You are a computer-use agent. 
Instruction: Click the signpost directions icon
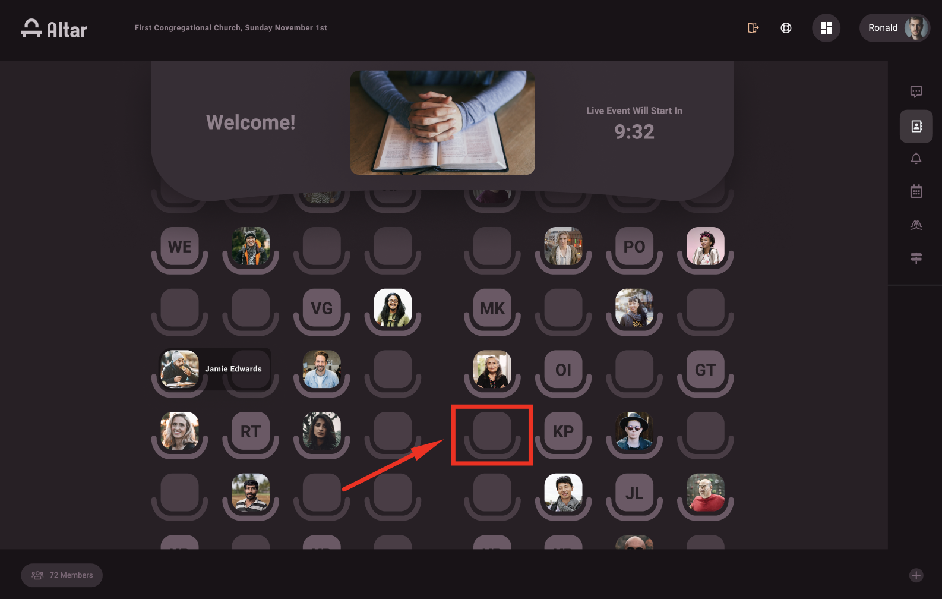(916, 258)
